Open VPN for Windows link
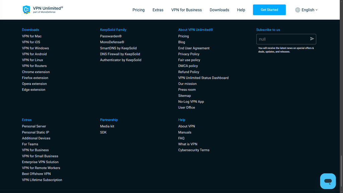Image resolution: width=343 pixels, height=193 pixels. [36, 48]
